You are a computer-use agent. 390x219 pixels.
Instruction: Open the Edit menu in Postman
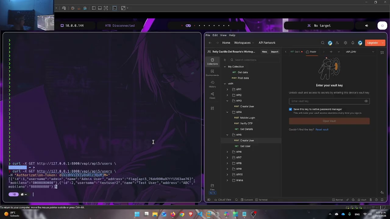[215, 35]
